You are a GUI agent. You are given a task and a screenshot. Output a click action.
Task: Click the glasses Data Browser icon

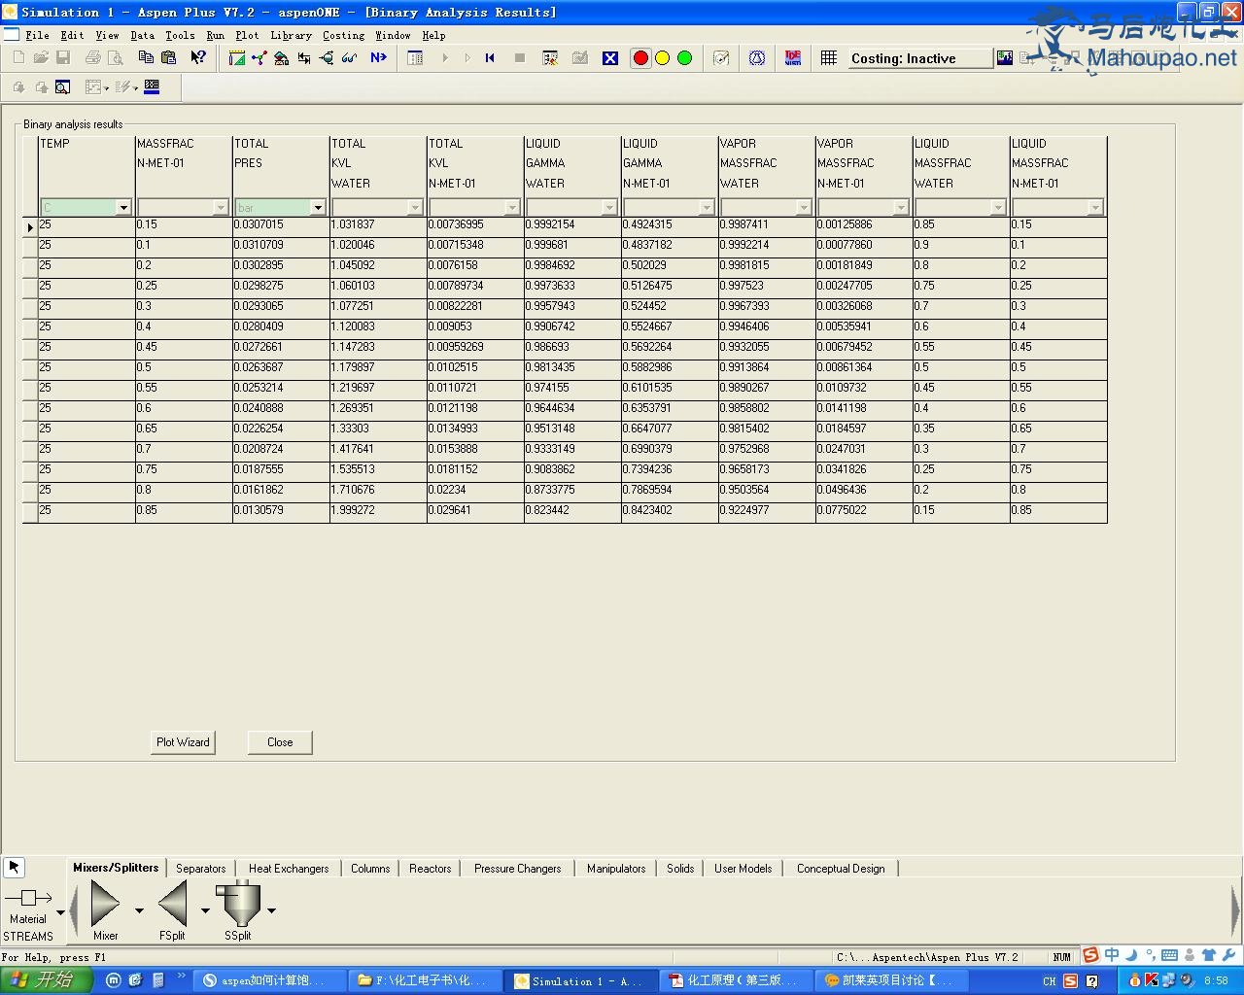350,58
